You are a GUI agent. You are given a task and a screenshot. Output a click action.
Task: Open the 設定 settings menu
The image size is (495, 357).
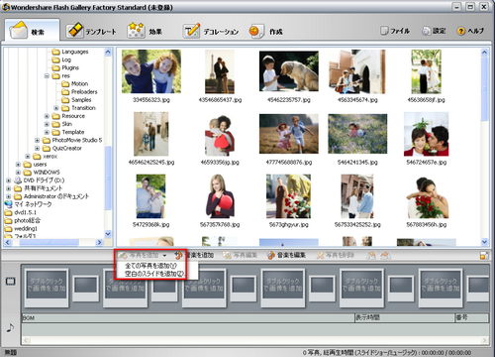point(434,31)
